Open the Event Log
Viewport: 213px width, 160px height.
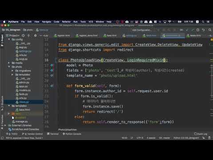click(201, 134)
